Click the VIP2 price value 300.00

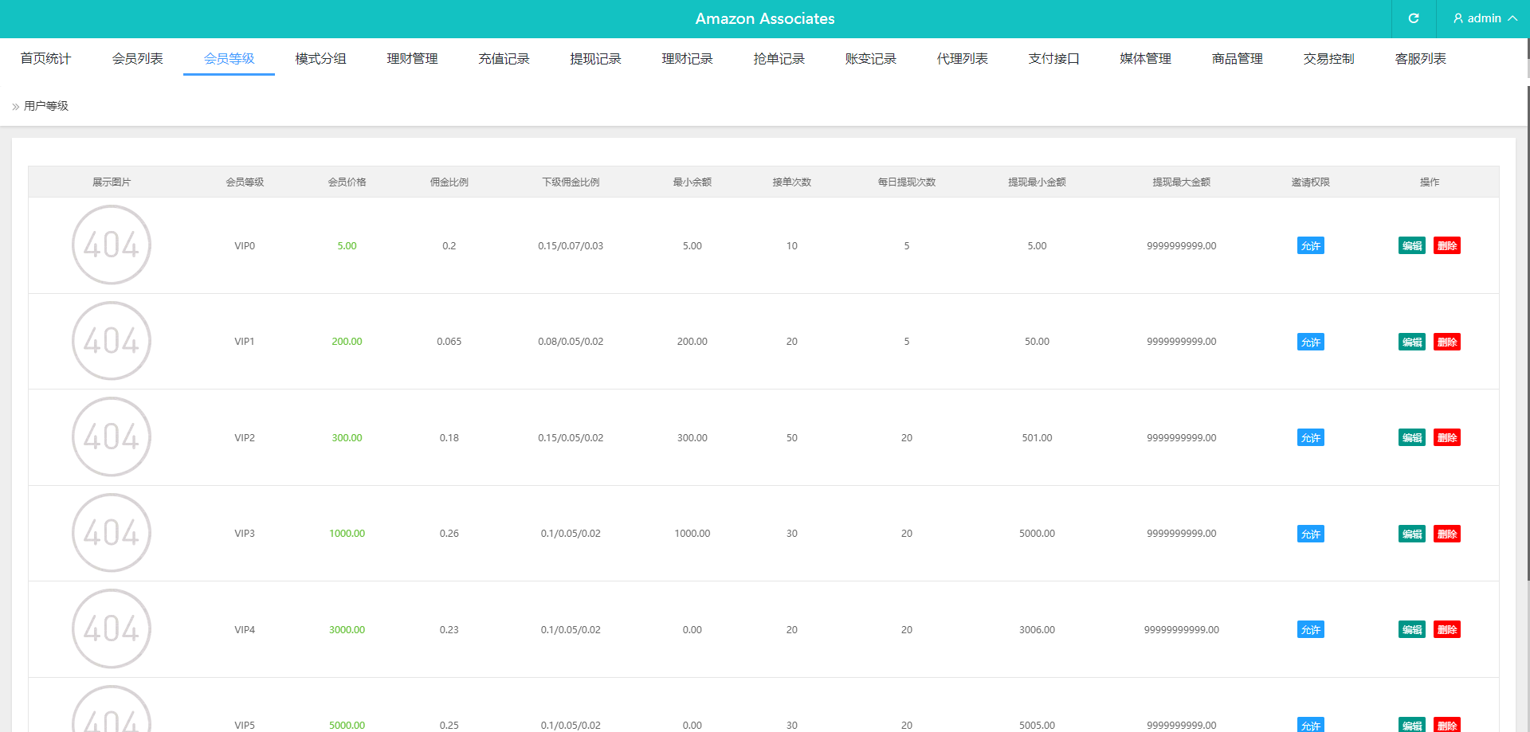[x=347, y=438]
